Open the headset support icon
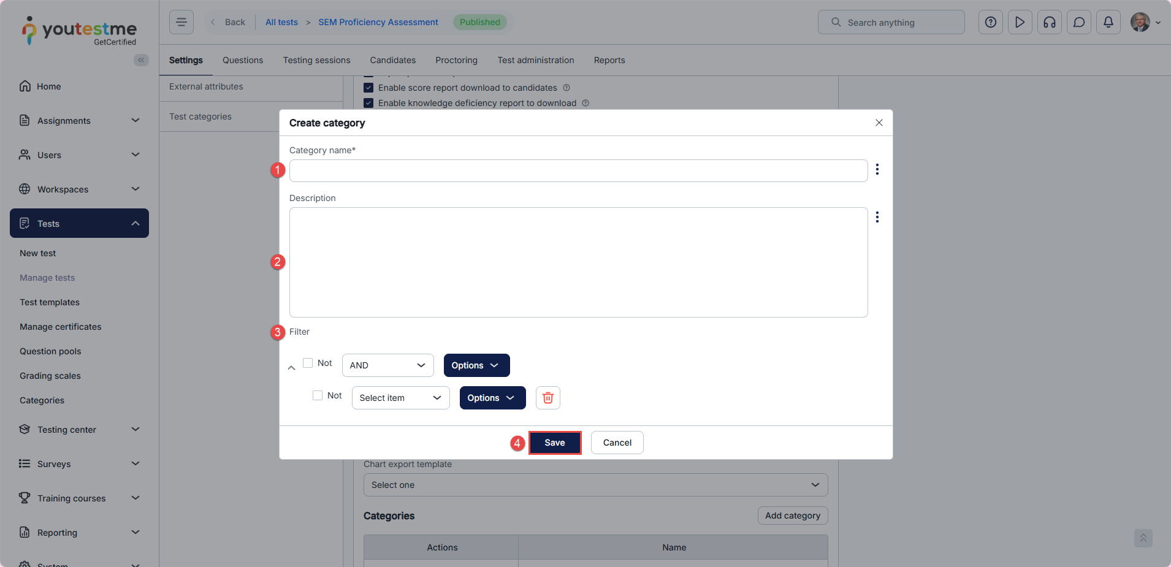The image size is (1171, 567). 1049,22
